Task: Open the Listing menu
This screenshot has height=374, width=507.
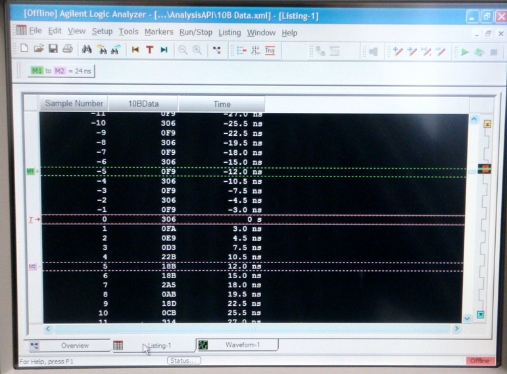Action: click(229, 33)
